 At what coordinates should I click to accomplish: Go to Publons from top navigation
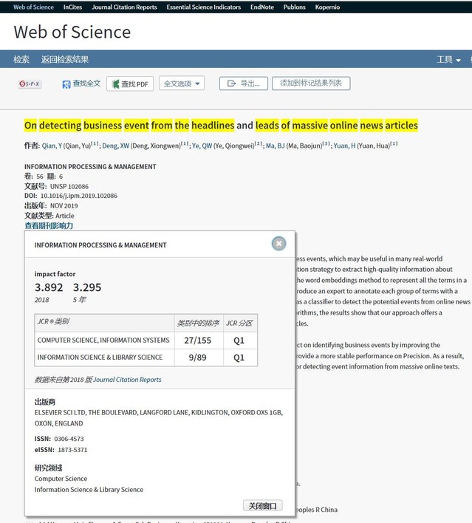[295, 7]
